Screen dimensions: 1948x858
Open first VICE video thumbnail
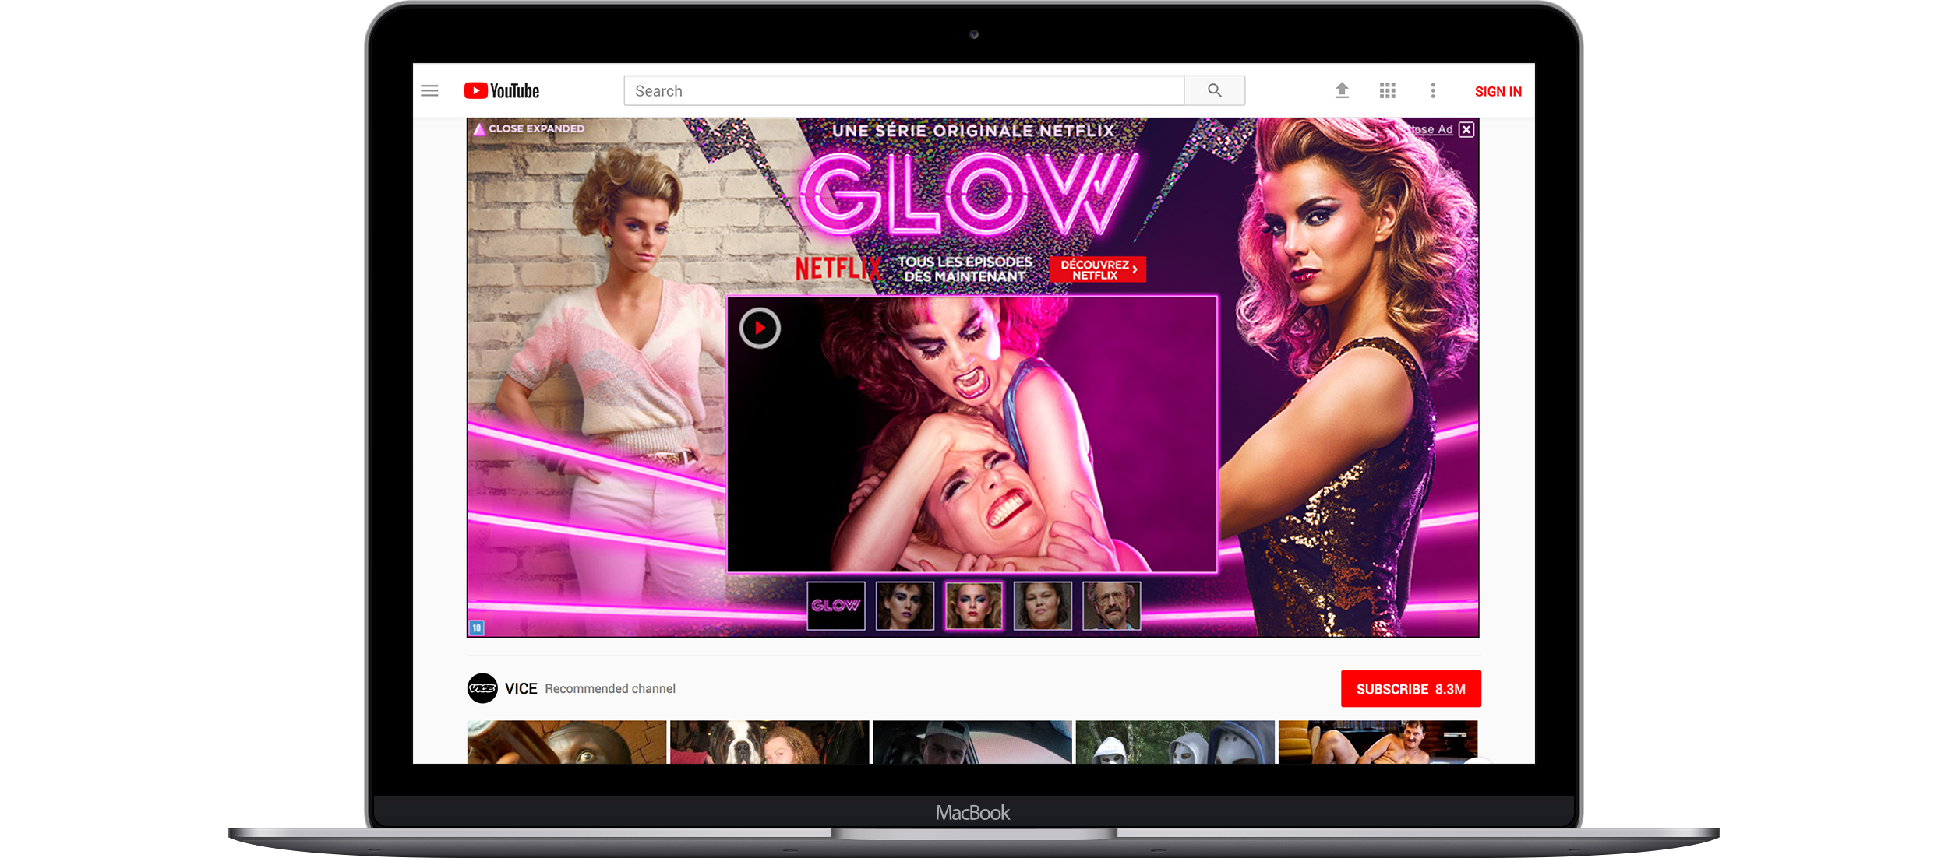point(566,742)
